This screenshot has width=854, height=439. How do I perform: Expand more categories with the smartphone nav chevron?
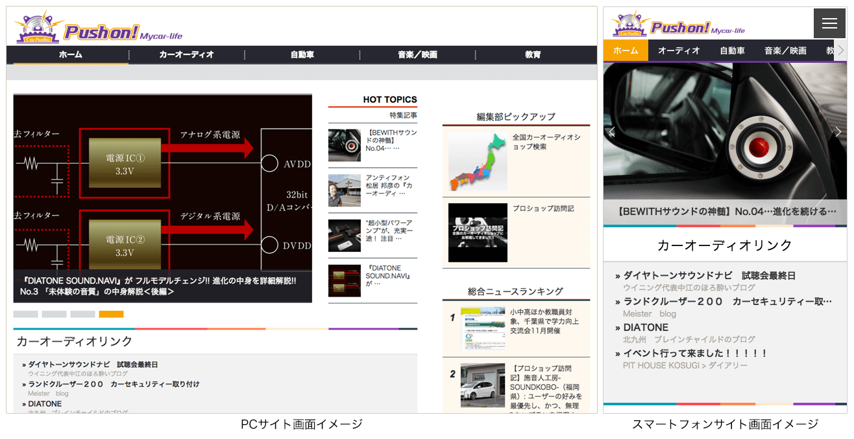click(840, 50)
